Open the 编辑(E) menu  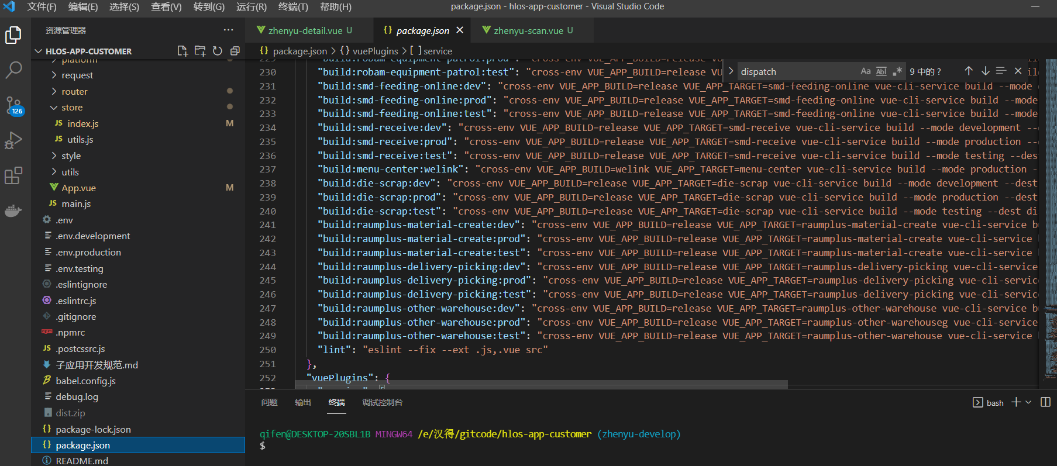83,6
